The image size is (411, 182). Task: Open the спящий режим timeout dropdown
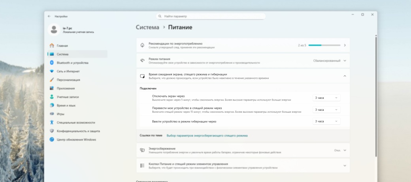click(326, 110)
